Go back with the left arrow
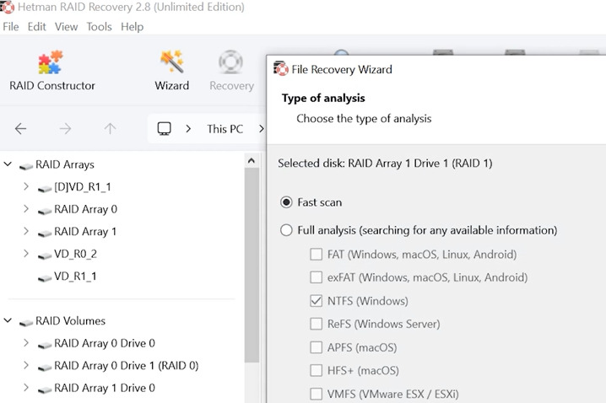The width and height of the screenshot is (606, 403). (20, 128)
